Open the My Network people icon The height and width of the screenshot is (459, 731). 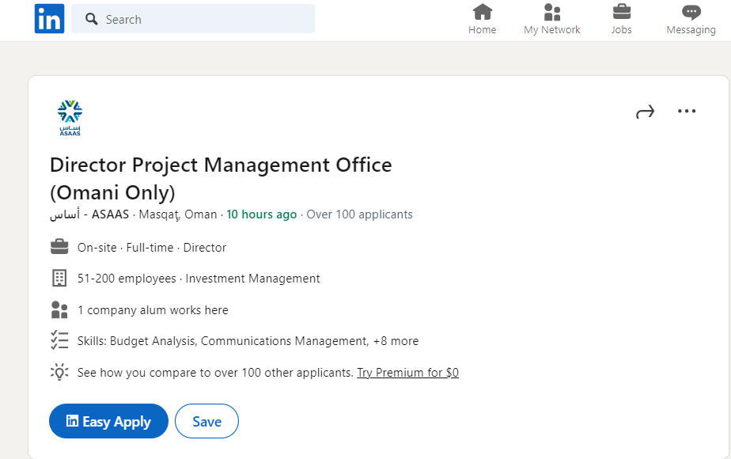(x=552, y=12)
